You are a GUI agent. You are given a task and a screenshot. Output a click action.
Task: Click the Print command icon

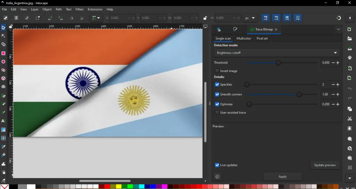coord(350,58)
